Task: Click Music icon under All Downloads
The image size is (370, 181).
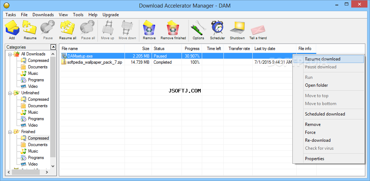Action: 23,73
